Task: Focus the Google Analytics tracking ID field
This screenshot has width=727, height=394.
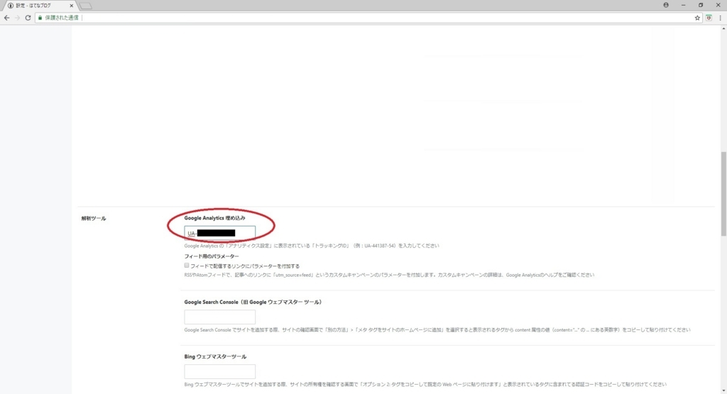Action: click(x=220, y=233)
